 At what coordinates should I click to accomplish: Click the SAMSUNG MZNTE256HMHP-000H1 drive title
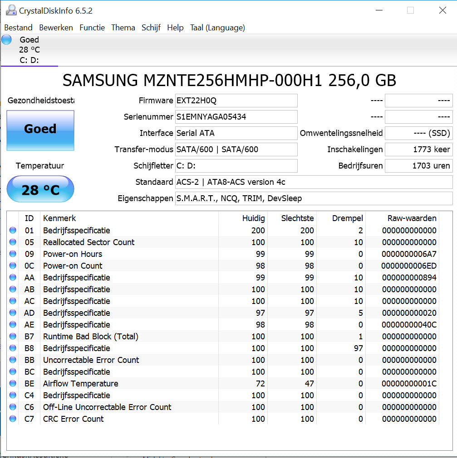(229, 80)
